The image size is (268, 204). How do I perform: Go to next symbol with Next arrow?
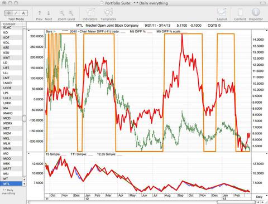tap(49, 13)
